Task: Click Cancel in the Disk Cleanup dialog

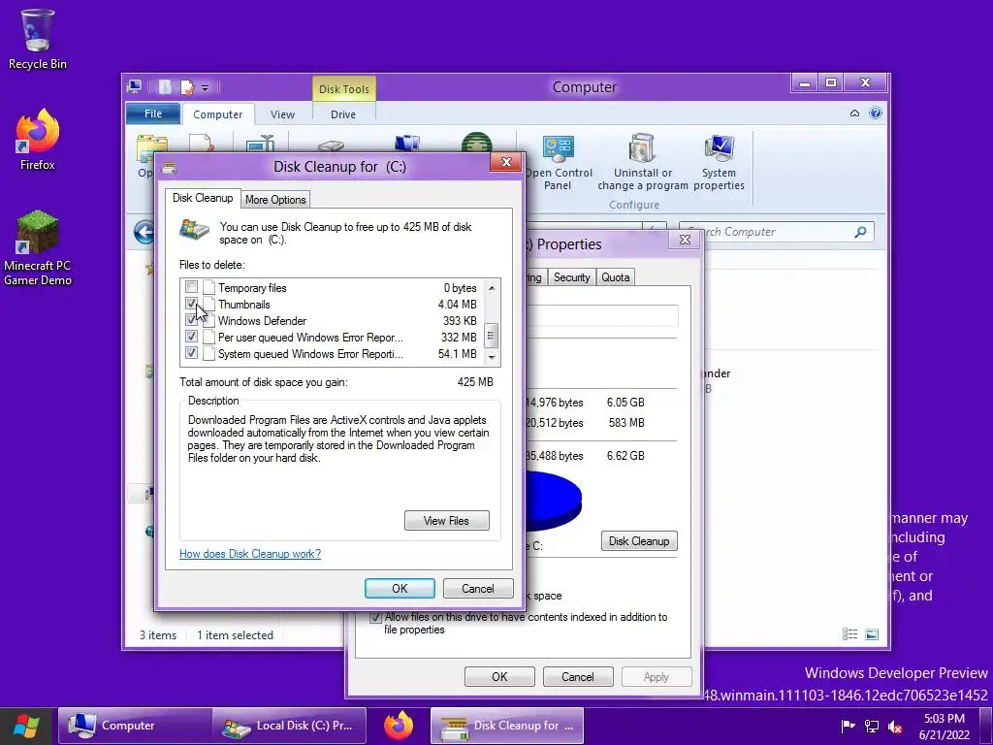Action: click(x=477, y=589)
